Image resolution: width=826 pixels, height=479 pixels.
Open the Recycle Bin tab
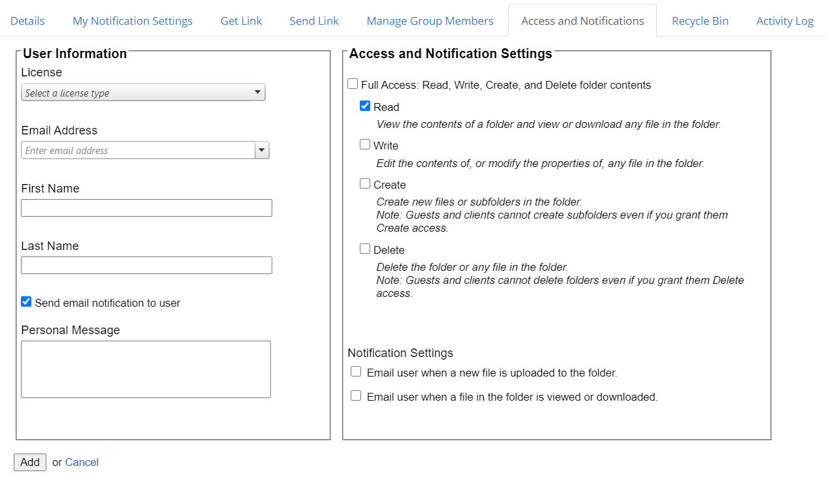pos(700,20)
